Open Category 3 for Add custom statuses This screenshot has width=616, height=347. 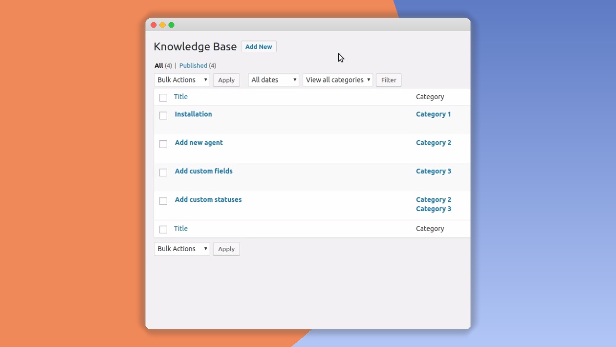pos(434,209)
